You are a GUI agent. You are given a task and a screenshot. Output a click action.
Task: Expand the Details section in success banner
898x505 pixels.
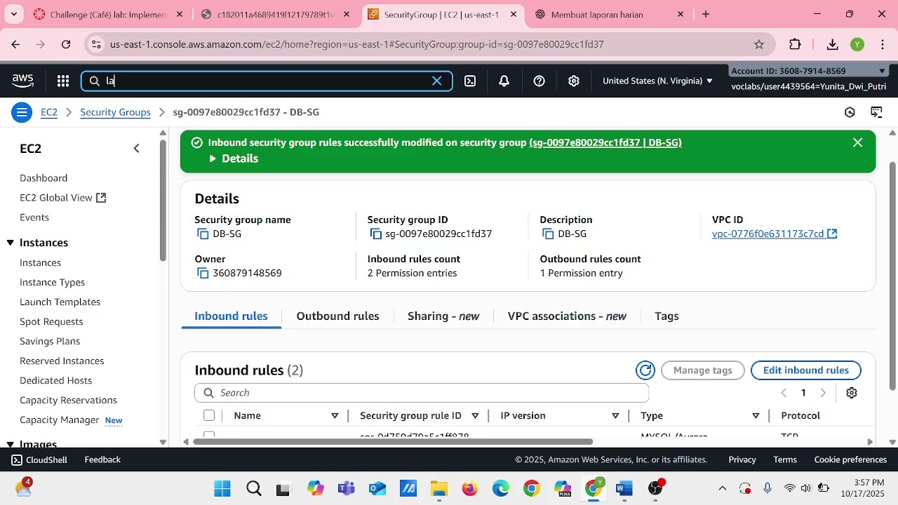click(234, 159)
